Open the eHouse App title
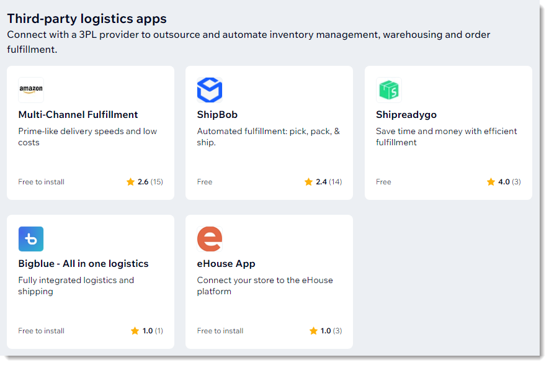 click(226, 264)
